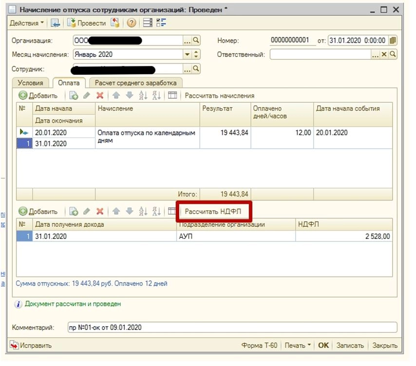The height and width of the screenshot is (366, 416).
Task: Click move up arrow in НДФЛ toolbar
Action: tap(116, 211)
